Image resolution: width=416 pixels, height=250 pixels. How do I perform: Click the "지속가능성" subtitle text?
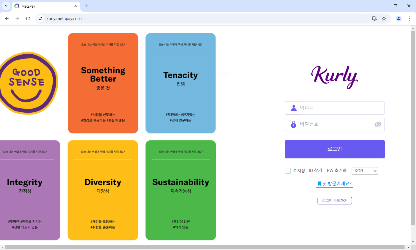(181, 191)
